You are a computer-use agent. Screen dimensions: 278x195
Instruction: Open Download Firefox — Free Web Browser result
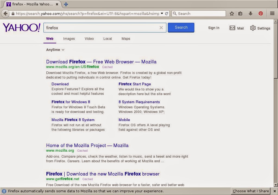pyautogui.click(x=101, y=61)
